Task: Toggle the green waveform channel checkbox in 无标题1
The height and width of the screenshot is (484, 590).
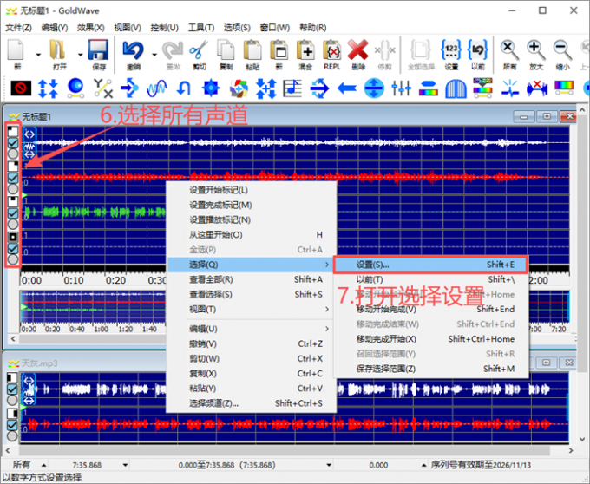Action: [x=13, y=213]
